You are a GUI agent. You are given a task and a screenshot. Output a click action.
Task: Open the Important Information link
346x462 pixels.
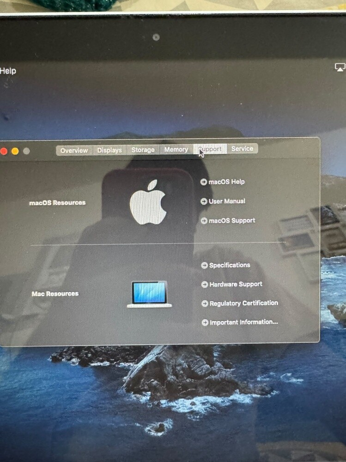point(244,322)
